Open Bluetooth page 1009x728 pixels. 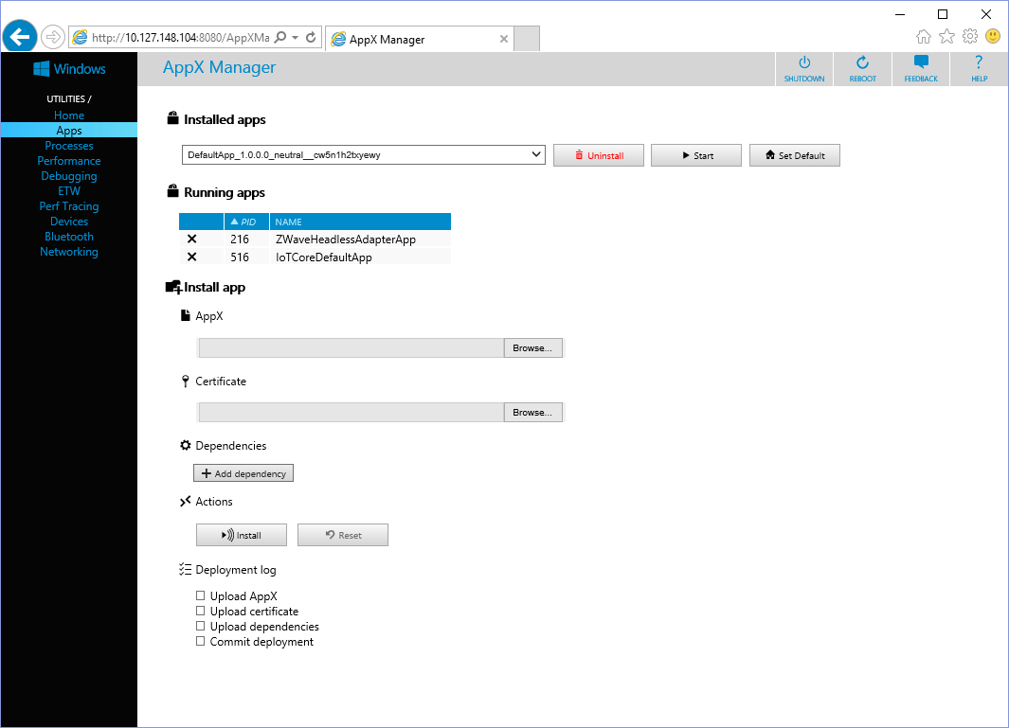coord(69,236)
